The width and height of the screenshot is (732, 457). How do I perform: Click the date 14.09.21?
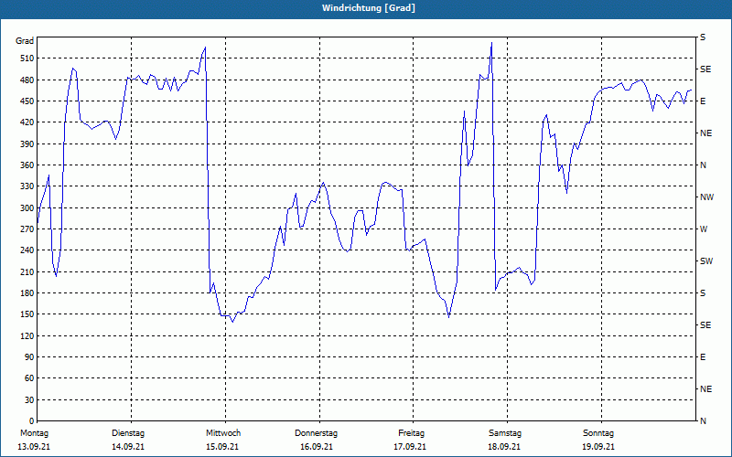[x=128, y=447]
